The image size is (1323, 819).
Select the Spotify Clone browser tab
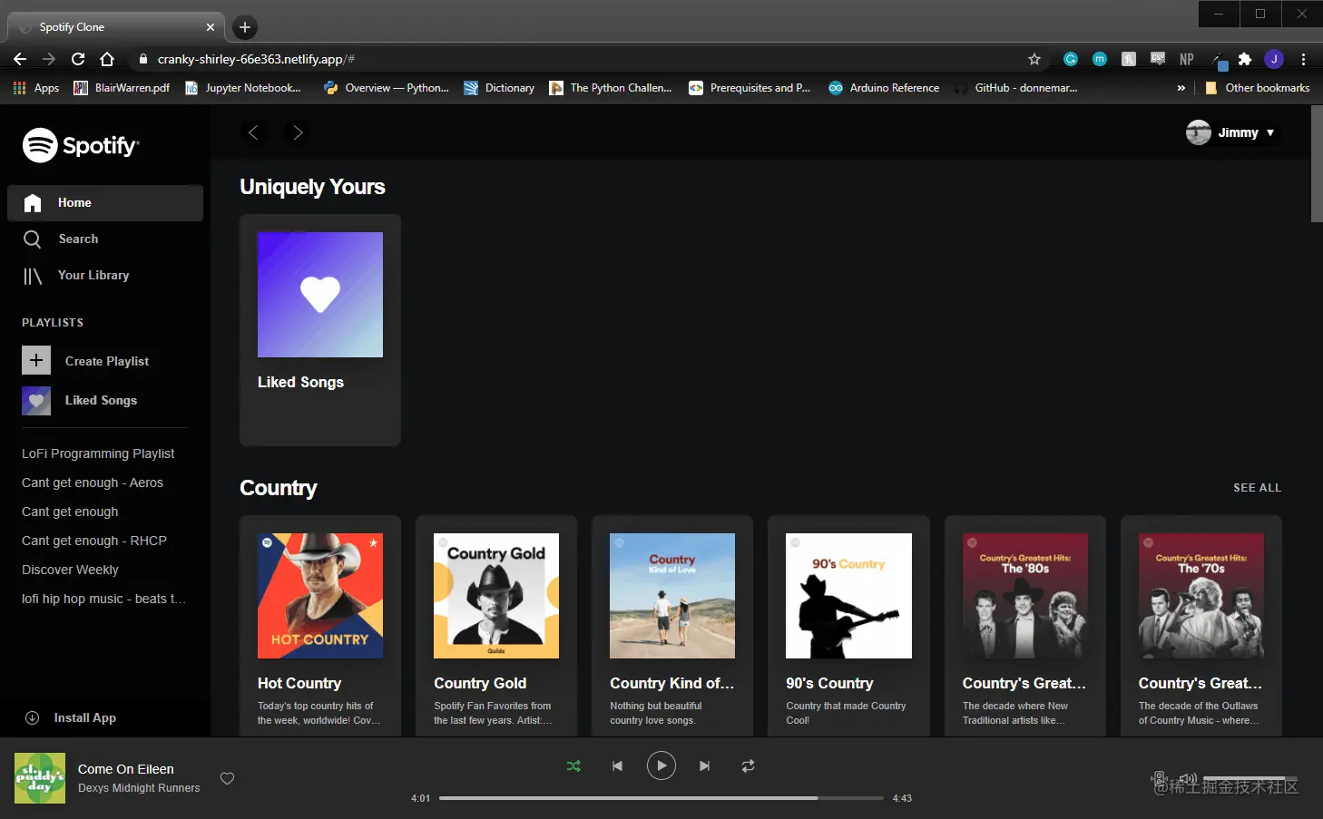click(116, 27)
